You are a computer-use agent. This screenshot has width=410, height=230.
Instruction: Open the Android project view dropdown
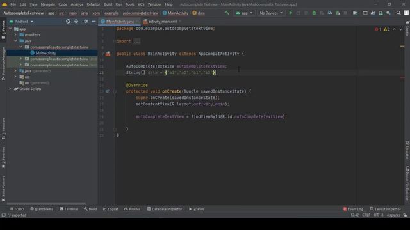tap(21, 21)
